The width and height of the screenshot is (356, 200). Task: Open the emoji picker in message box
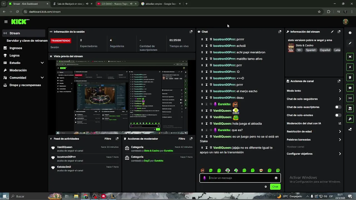276,178
